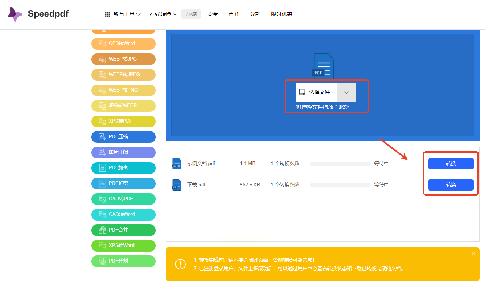This screenshot has height=288, width=485.
Task: Convert the 下载.pdf file
Action: pyautogui.click(x=451, y=185)
